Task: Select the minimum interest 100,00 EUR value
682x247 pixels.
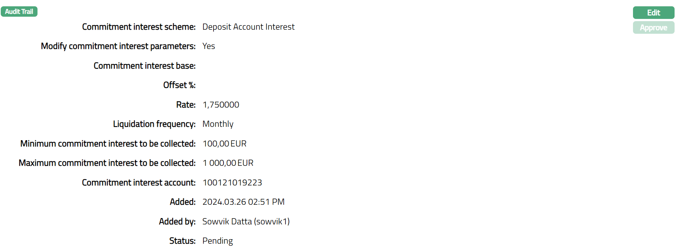Action: (x=224, y=144)
